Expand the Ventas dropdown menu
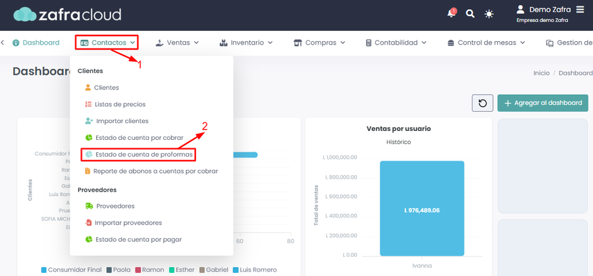593x276 pixels. (x=177, y=43)
